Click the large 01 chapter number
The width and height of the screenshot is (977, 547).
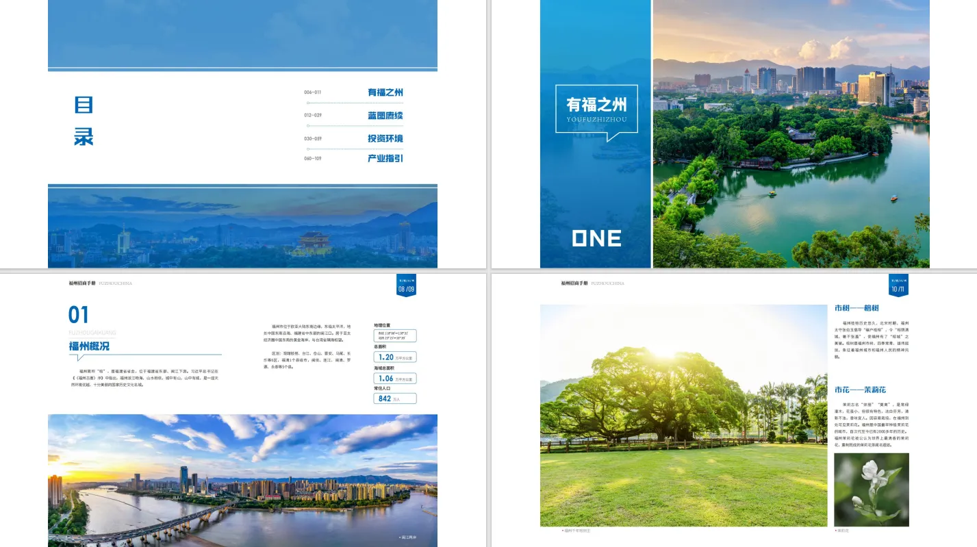coord(79,315)
